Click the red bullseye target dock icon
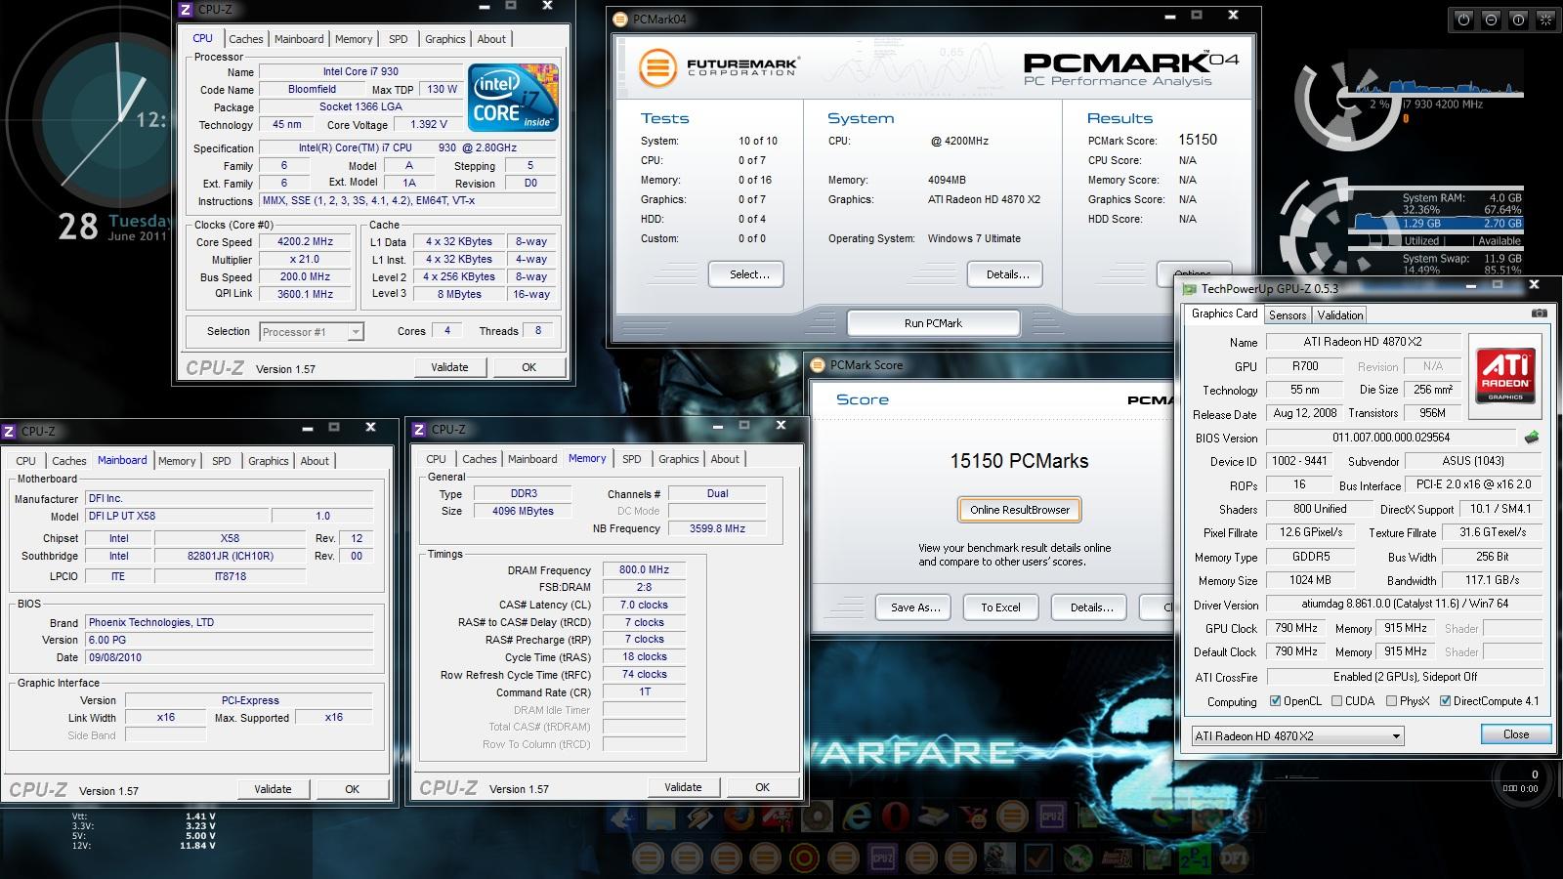 (x=804, y=858)
